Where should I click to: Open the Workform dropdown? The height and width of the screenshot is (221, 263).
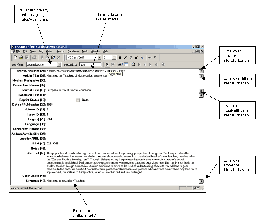(x=59, y=64)
